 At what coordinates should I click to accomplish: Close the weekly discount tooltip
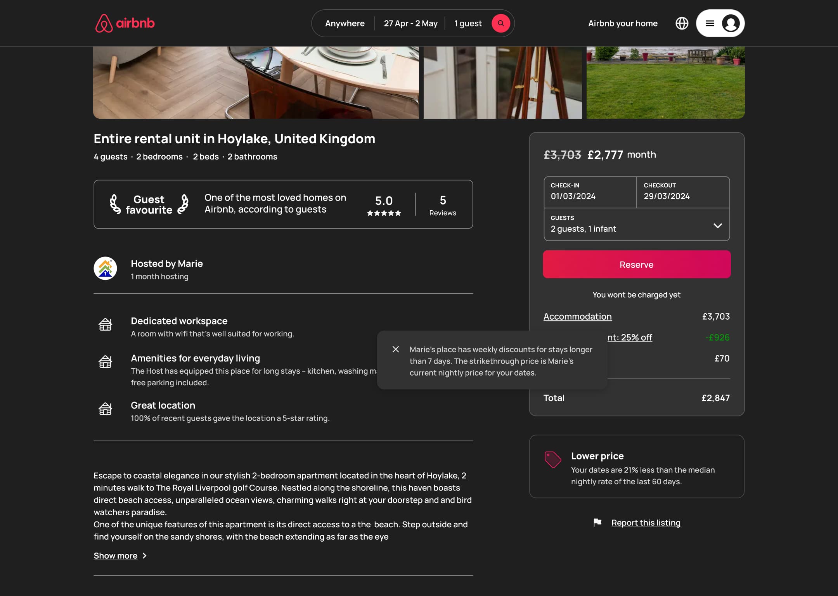click(x=396, y=349)
